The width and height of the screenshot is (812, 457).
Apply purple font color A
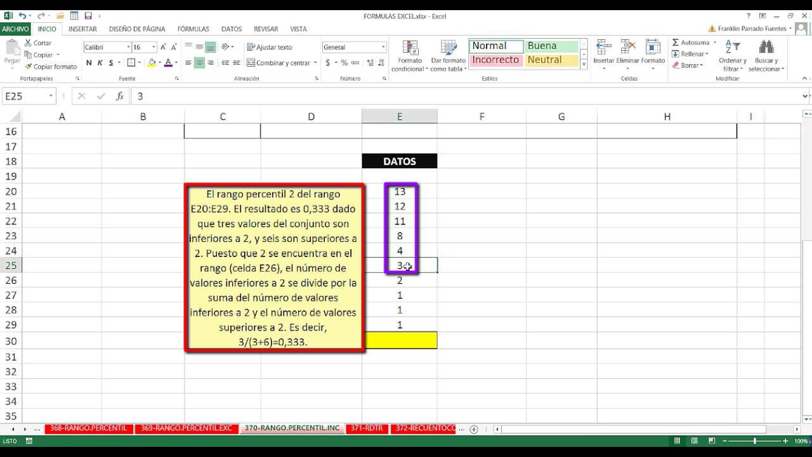(167, 63)
